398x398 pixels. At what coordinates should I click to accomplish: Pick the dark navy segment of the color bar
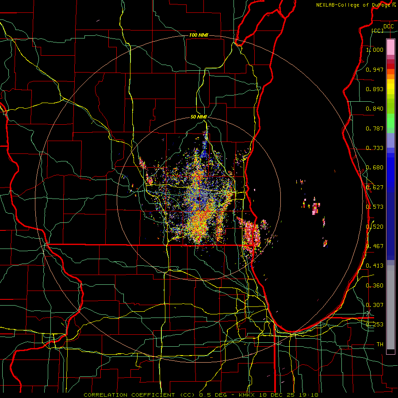point(390,226)
